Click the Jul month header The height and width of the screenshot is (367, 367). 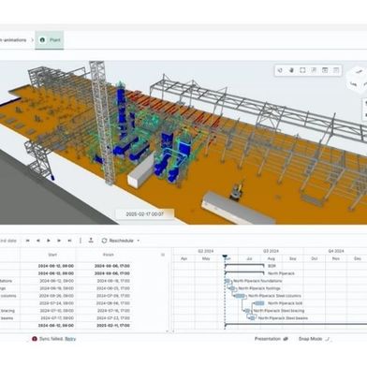click(x=249, y=258)
